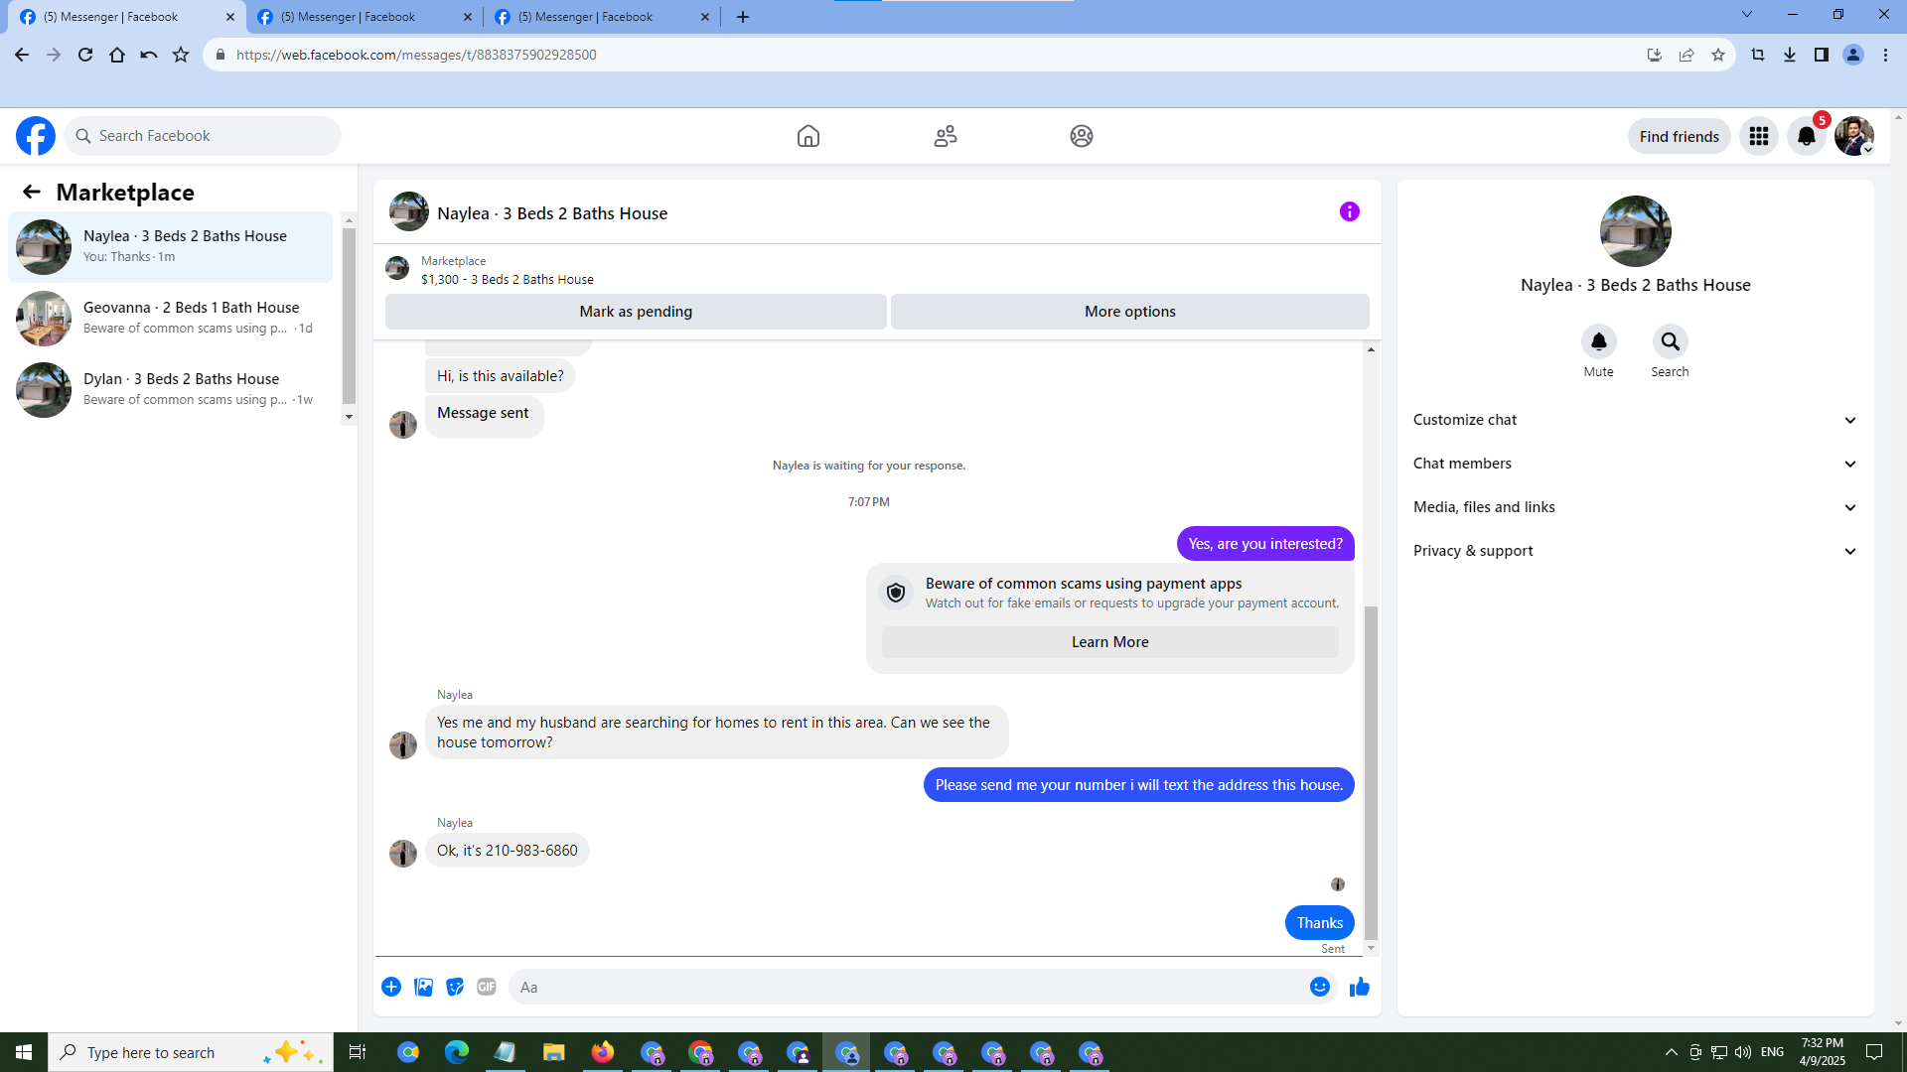This screenshot has height=1072, width=1907.
Task: Open account profile picture menu
Action: click(1854, 136)
